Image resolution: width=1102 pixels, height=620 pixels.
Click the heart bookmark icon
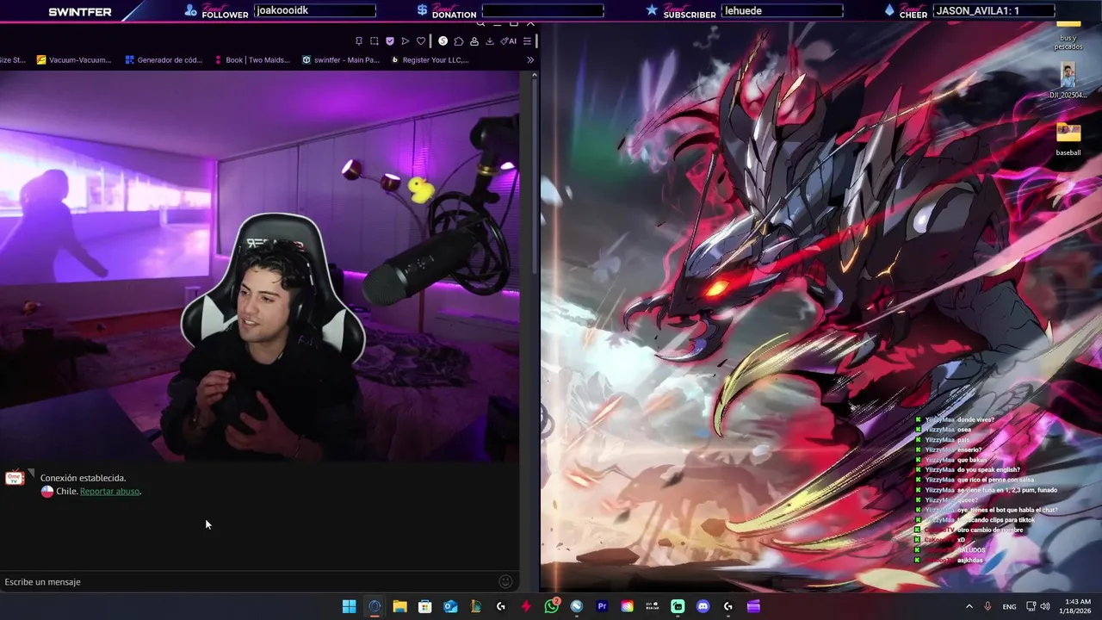pos(421,40)
